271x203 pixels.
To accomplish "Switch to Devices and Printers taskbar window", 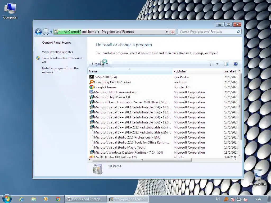I will pyautogui.click(x=85, y=199).
